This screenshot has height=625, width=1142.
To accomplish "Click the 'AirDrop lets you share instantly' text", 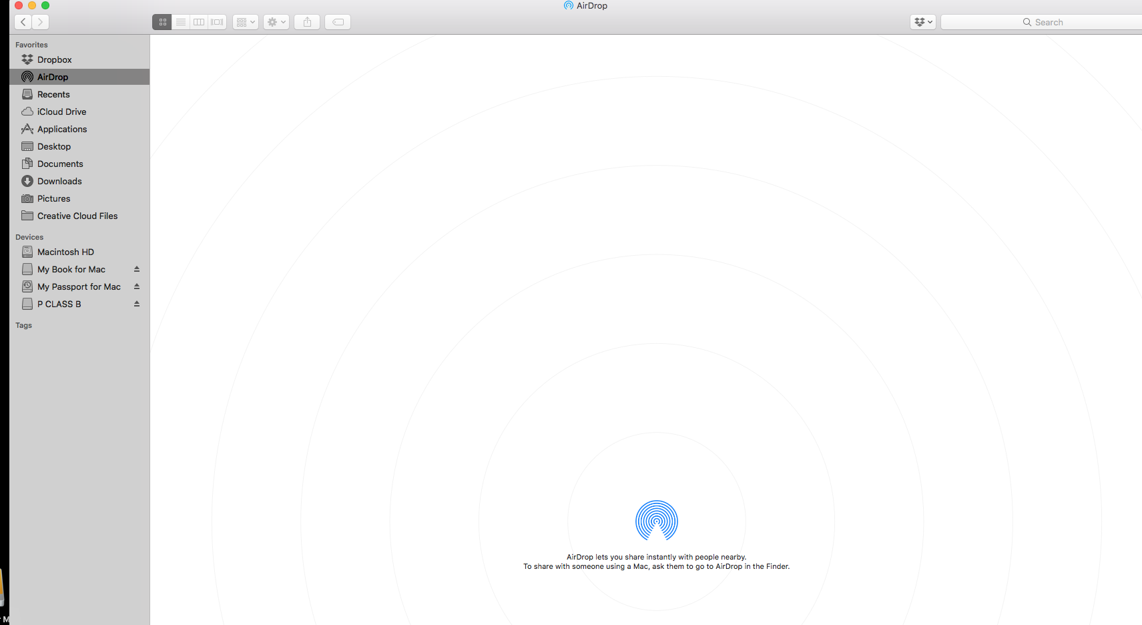I will 657,557.
